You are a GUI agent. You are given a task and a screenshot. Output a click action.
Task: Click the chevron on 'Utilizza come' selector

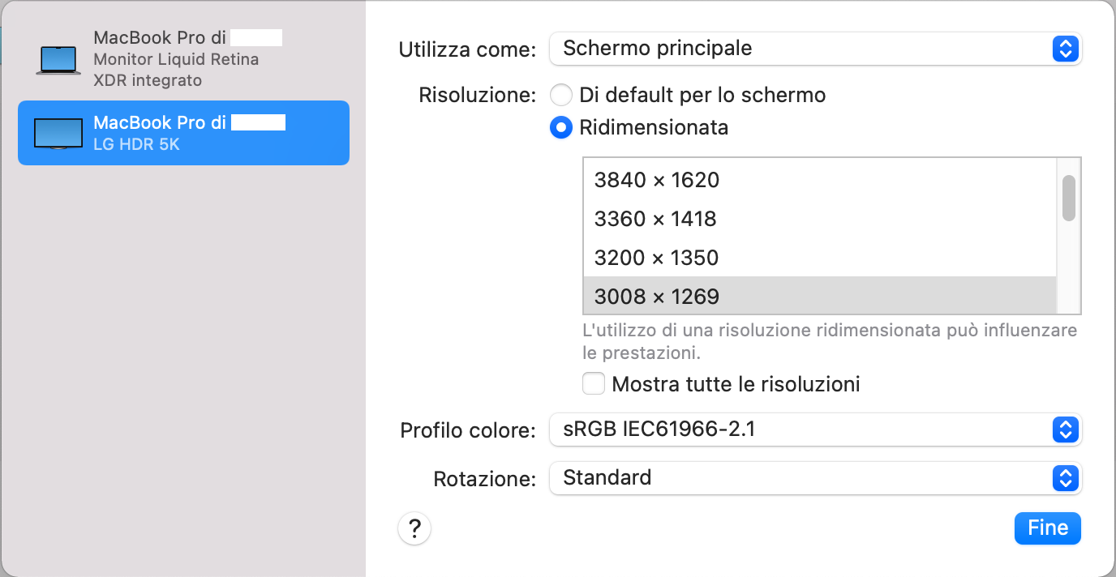coord(1065,49)
